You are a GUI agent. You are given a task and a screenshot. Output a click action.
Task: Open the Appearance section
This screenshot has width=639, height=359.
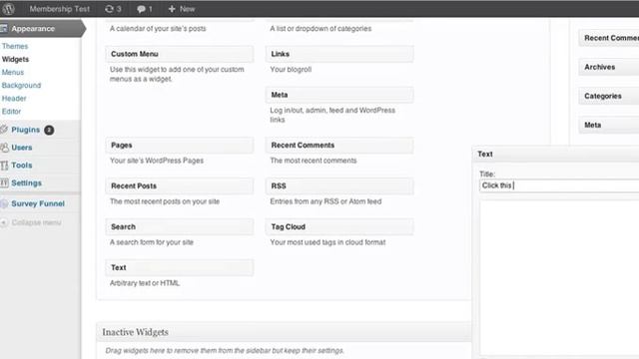click(x=33, y=29)
